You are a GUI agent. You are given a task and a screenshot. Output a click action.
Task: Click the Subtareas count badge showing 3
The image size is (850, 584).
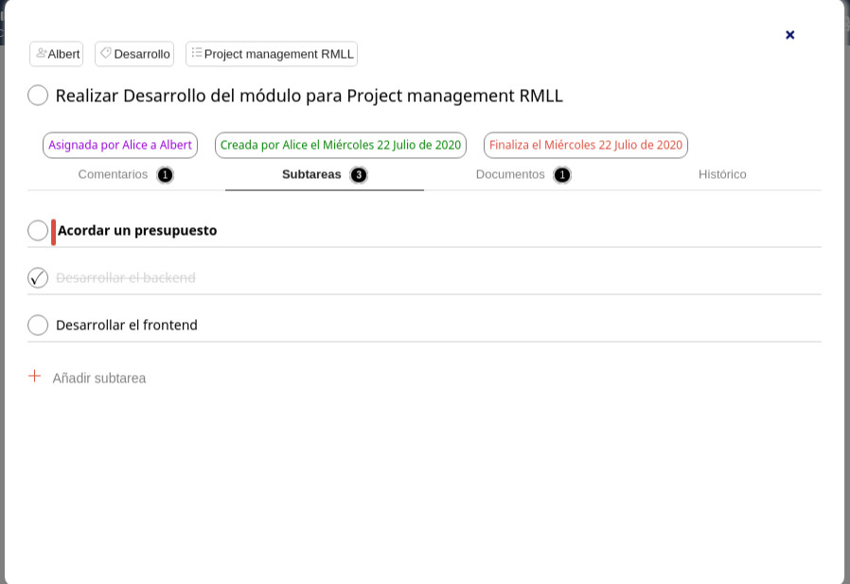coord(359,175)
